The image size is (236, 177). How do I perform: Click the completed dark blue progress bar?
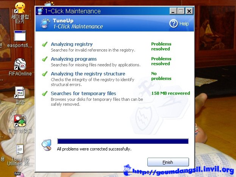[x=123, y=141]
